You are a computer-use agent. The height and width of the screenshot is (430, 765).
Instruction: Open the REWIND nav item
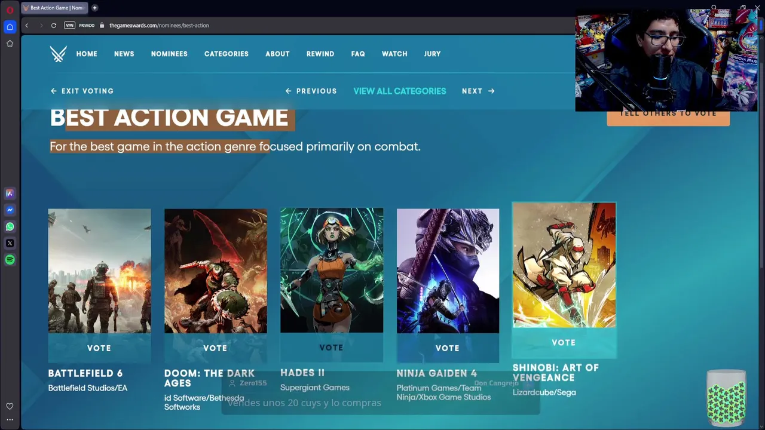(x=320, y=54)
